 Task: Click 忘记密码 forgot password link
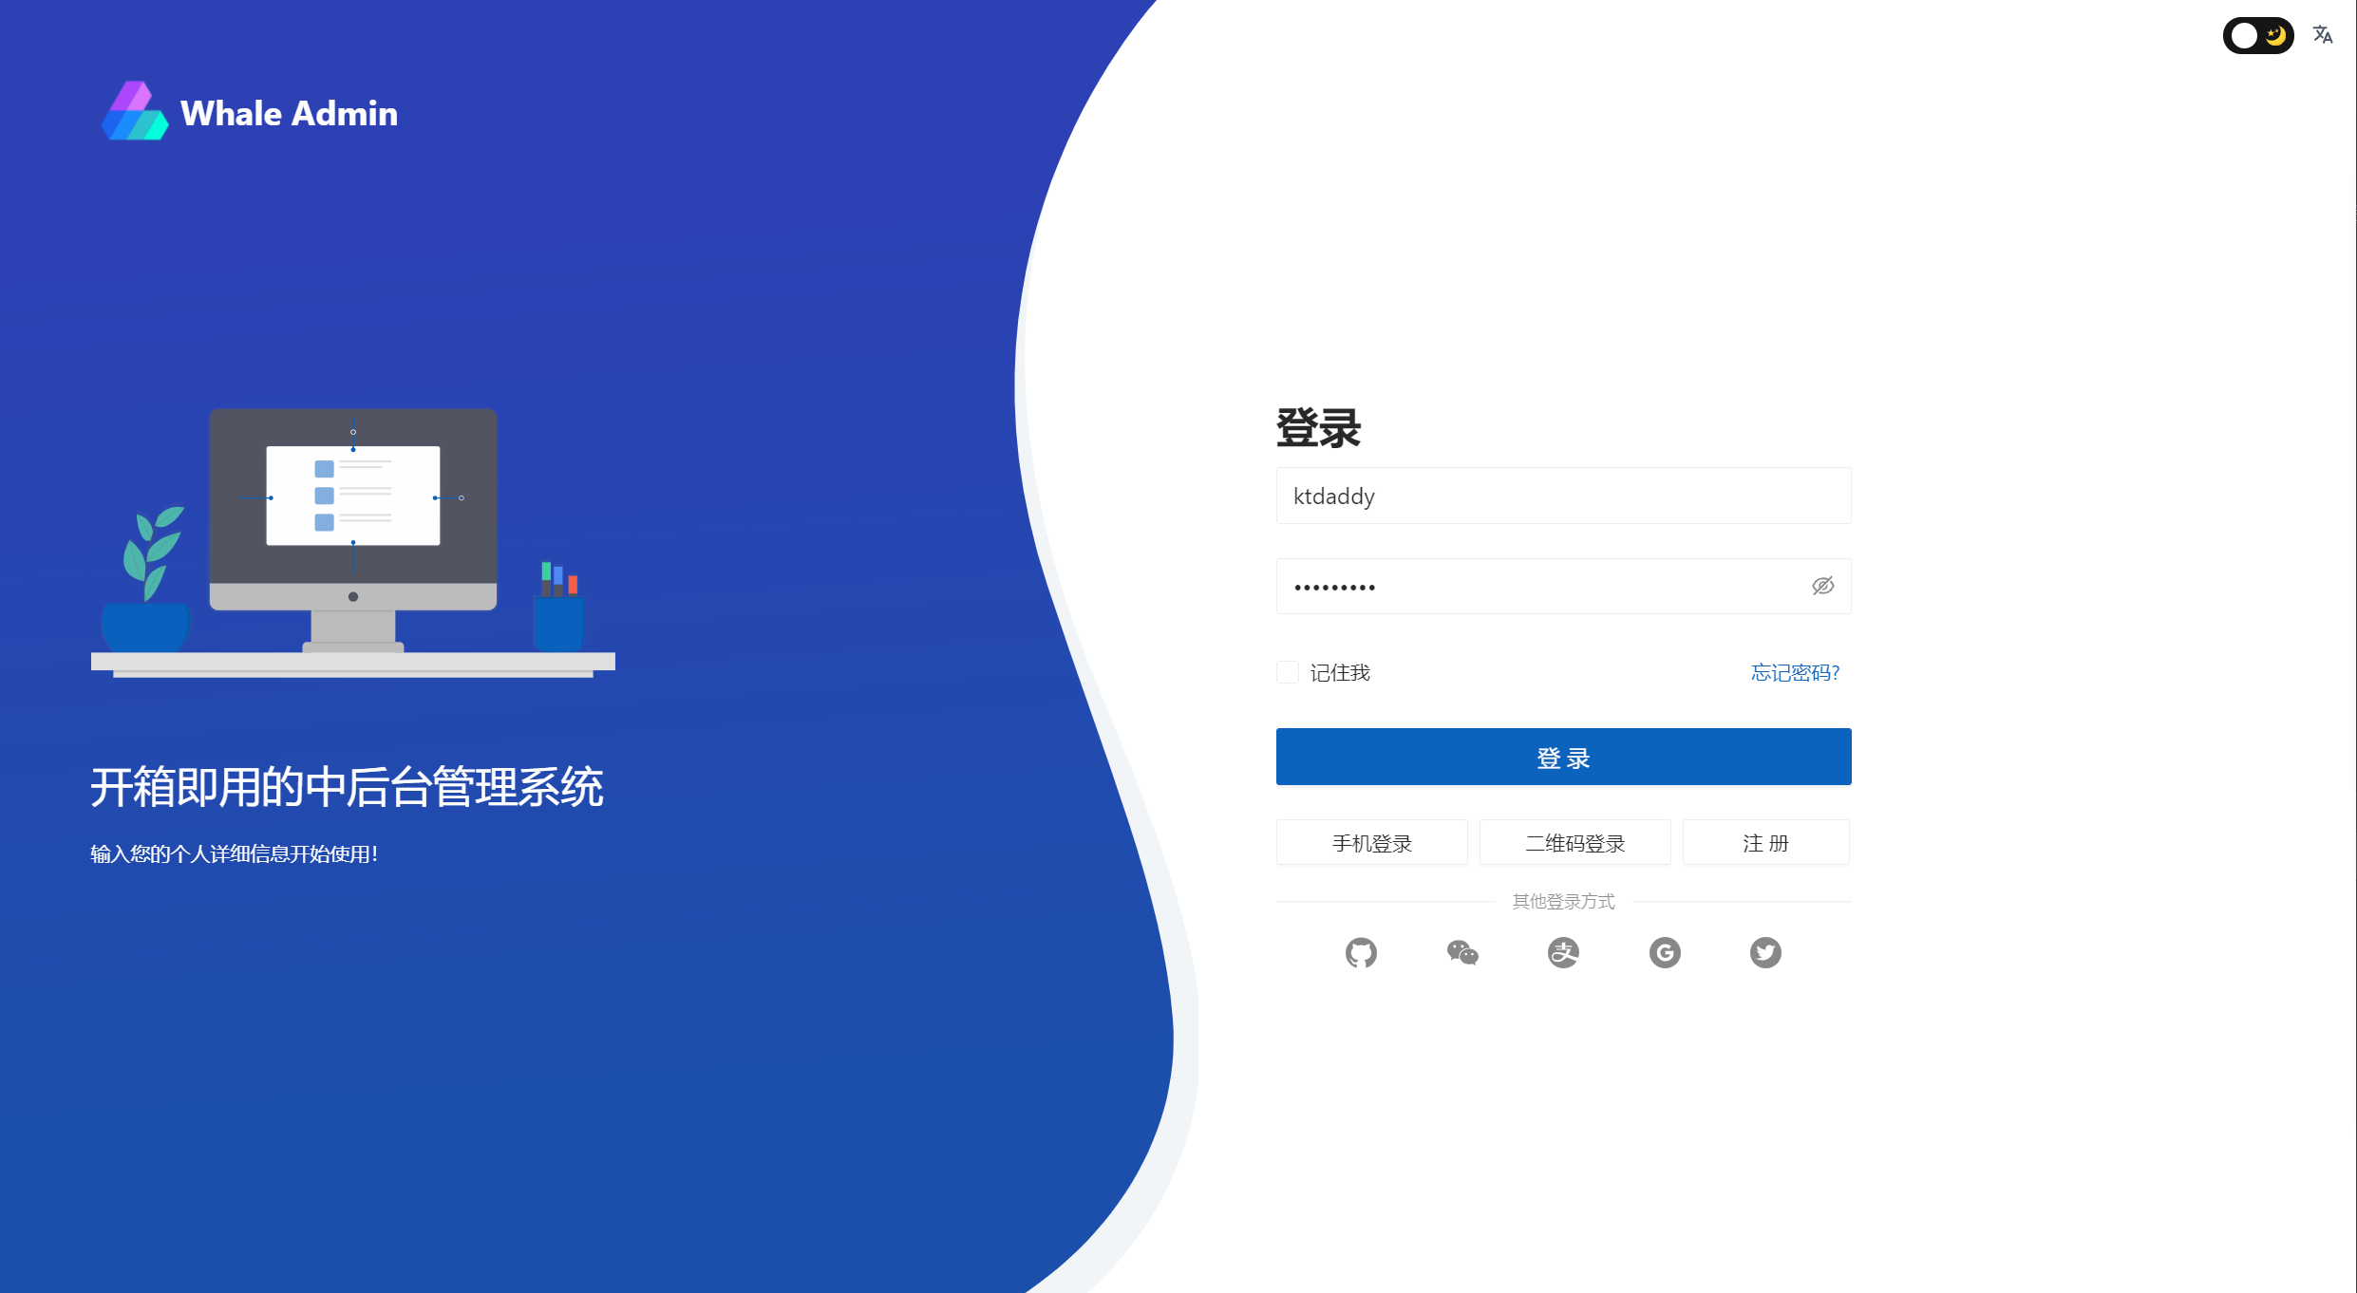point(1797,672)
